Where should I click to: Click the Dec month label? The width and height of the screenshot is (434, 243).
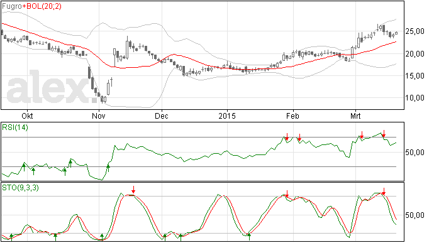click(x=162, y=116)
